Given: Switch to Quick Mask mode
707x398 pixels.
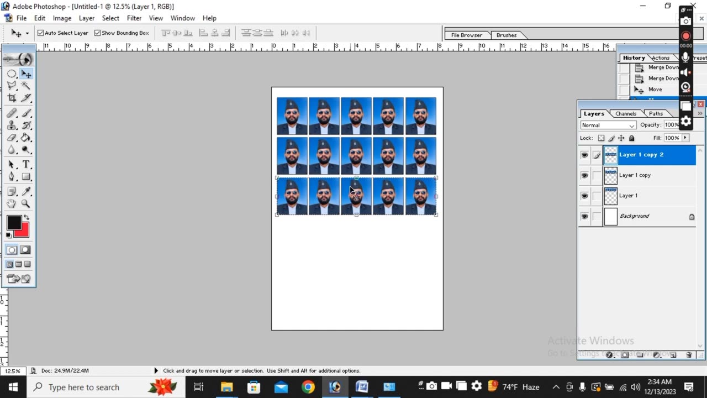Looking at the screenshot, I should (x=25, y=250).
